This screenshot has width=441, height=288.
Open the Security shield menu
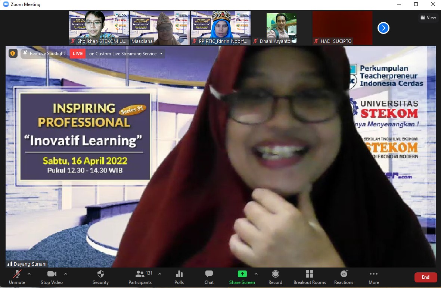click(100, 277)
